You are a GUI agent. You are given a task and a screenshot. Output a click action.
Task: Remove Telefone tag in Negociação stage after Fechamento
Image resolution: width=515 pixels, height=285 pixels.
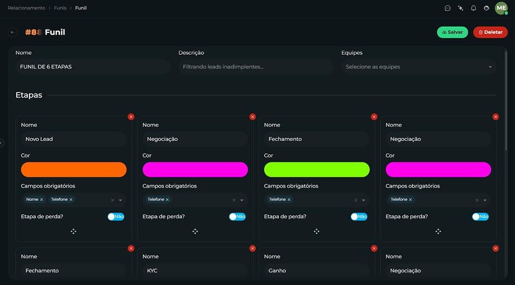tap(410, 199)
